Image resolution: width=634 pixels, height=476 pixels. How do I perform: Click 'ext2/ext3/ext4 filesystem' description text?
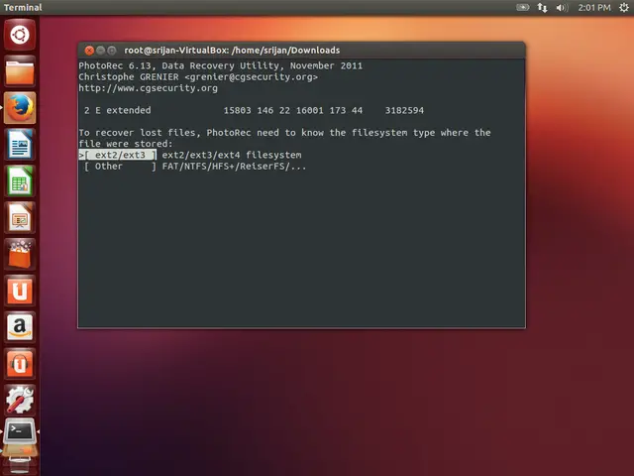coord(232,155)
